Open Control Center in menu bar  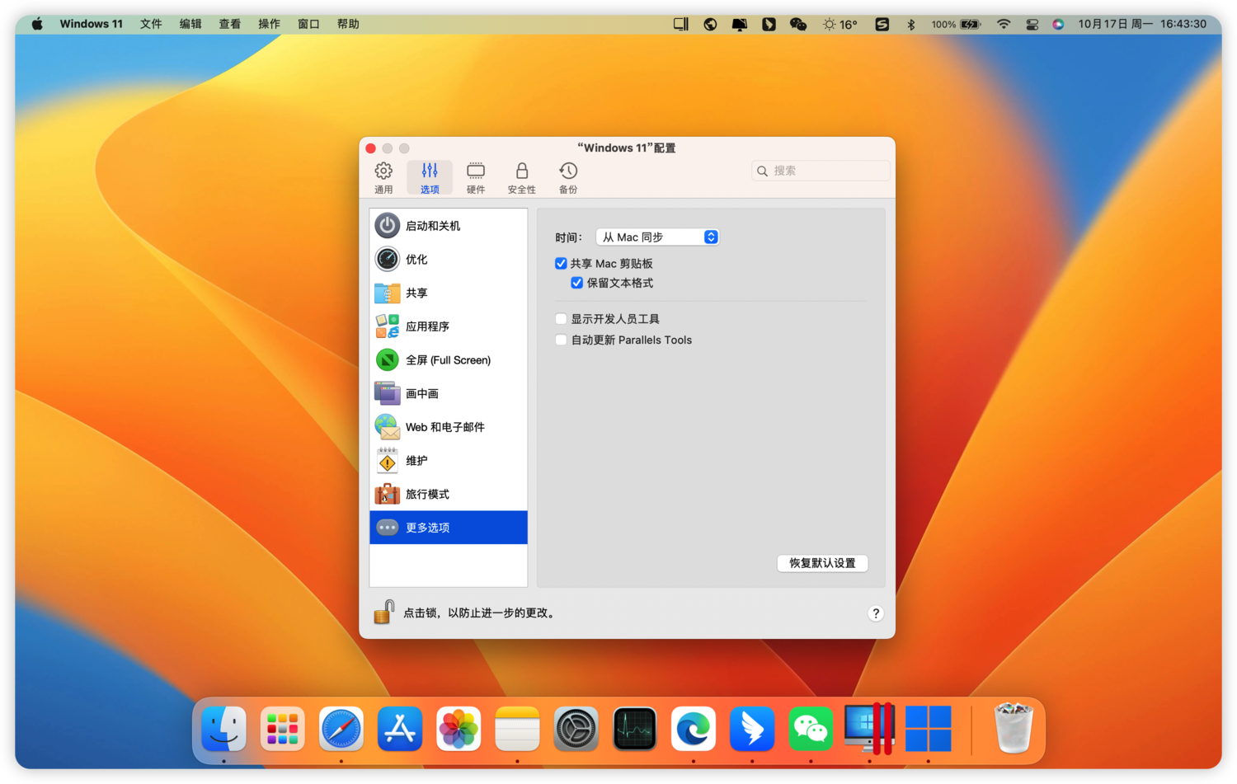pyautogui.click(x=1032, y=25)
